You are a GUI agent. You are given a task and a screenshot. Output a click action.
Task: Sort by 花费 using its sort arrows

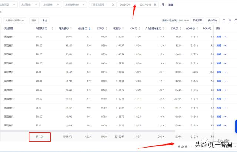pyautogui.click(x=123, y=28)
